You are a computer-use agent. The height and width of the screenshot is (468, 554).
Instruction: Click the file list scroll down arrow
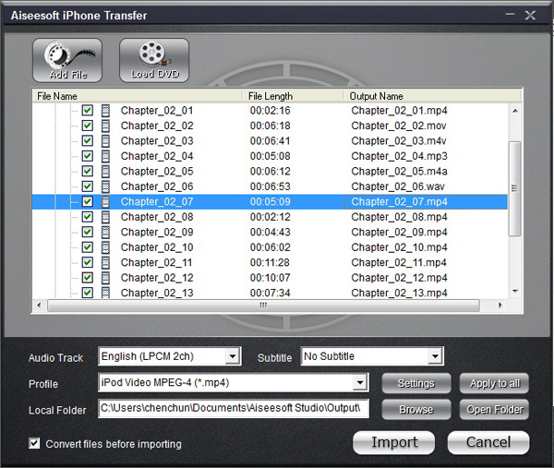(x=515, y=292)
